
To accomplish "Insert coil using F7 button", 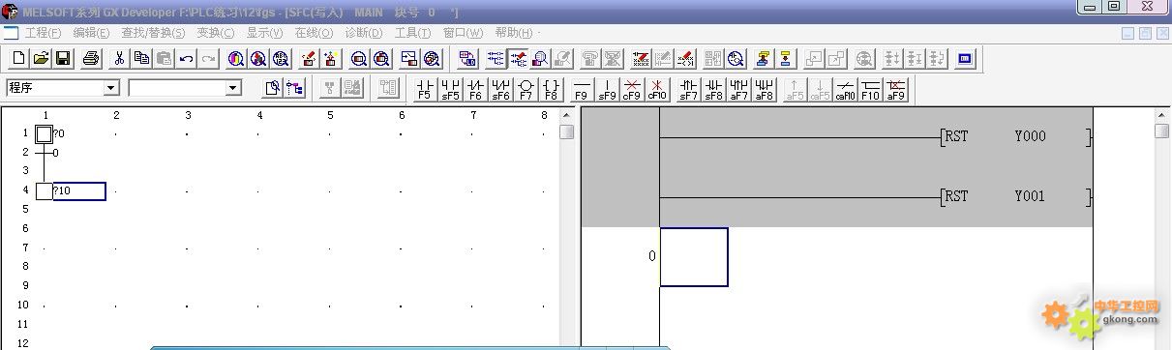I will pyautogui.click(x=526, y=89).
